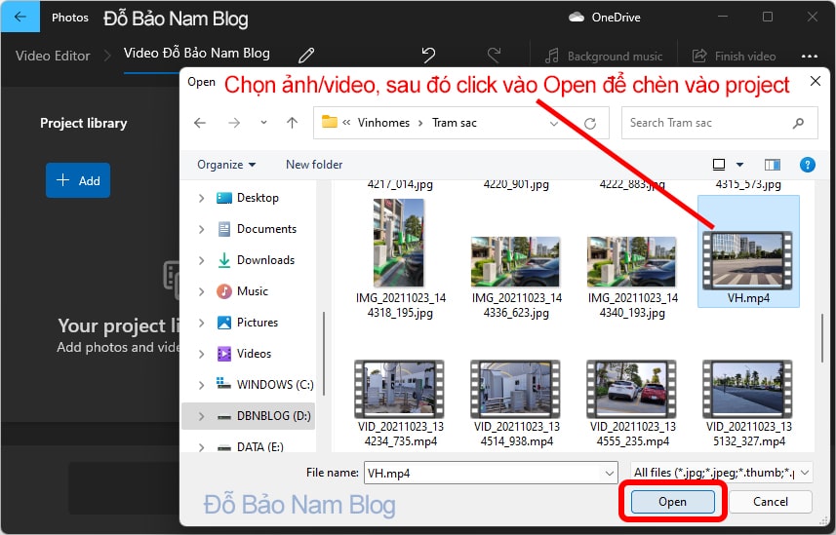Viewport: 836px width, 535px height.
Task: Click New folder button
Action: (314, 165)
